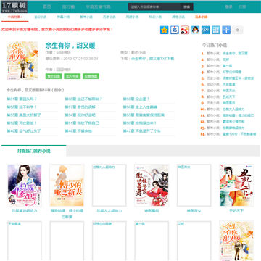Open the 第61章 chapter link
The image size is (261, 261).
click(x=22, y=99)
